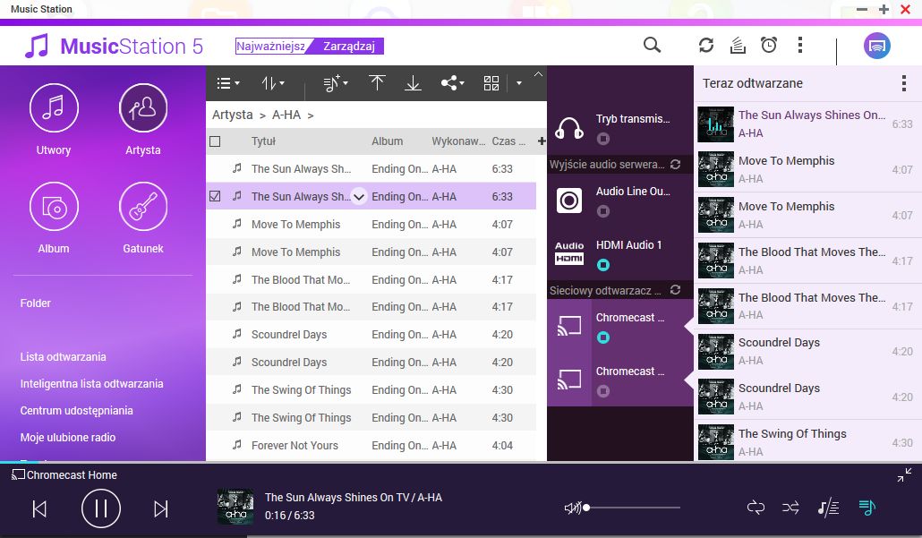Viewport: 922px width, 538px height.
Task: Select Tryb transmisji output radio
Action: [x=603, y=139]
